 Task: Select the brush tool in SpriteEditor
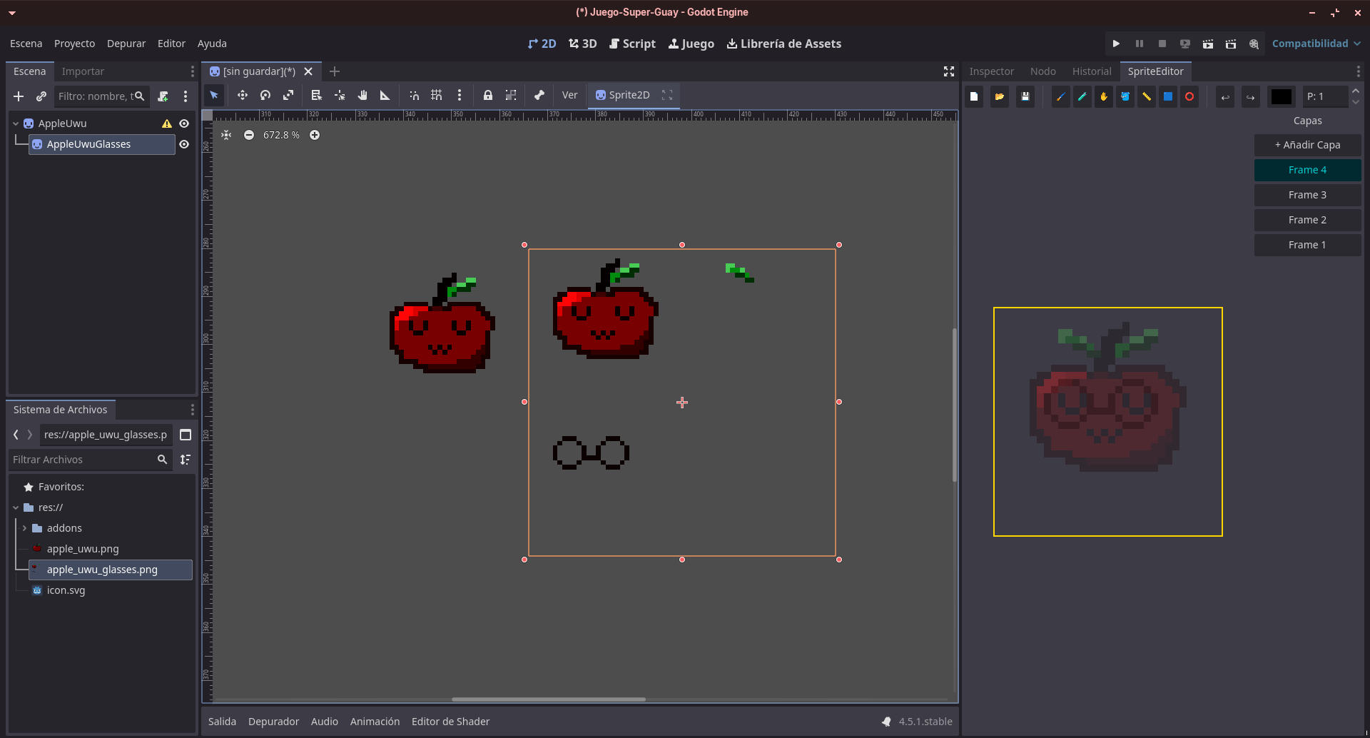click(x=1061, y=96)
